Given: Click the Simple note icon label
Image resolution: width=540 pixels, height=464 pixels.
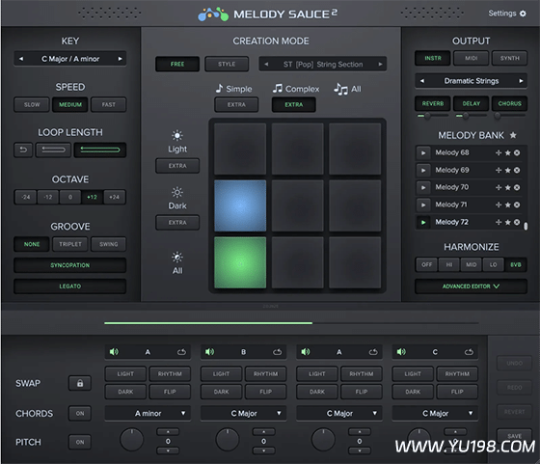Looking at the screenshot, I should pyautogui.click(x=233, y=89).
